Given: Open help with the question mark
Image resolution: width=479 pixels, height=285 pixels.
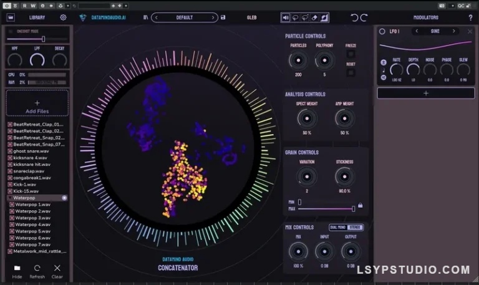Looking at the screenshot, I should pyautogui.click(x=470, y=17).
